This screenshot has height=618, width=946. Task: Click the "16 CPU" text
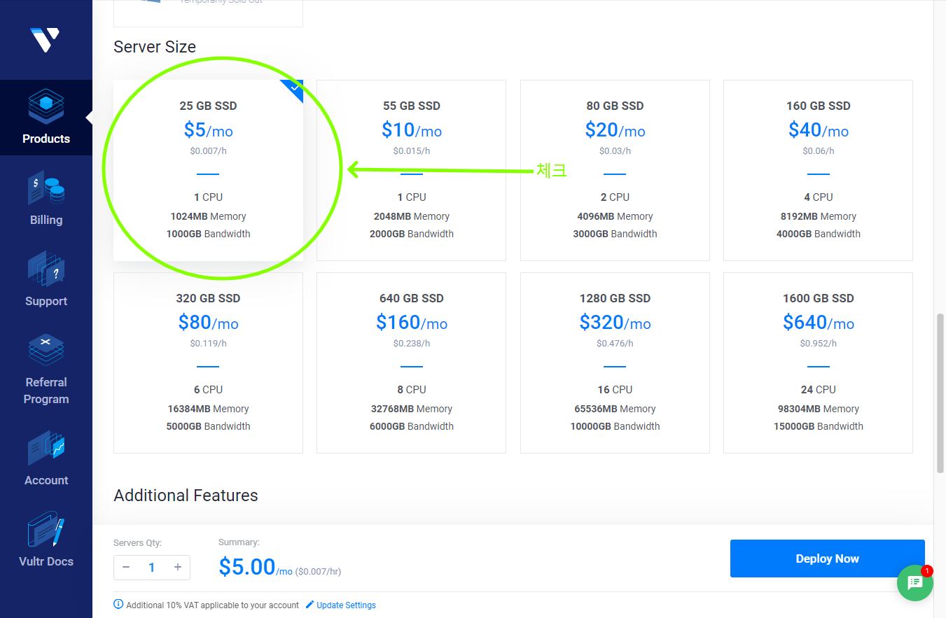pyautogui.click(x=615, y=389)
